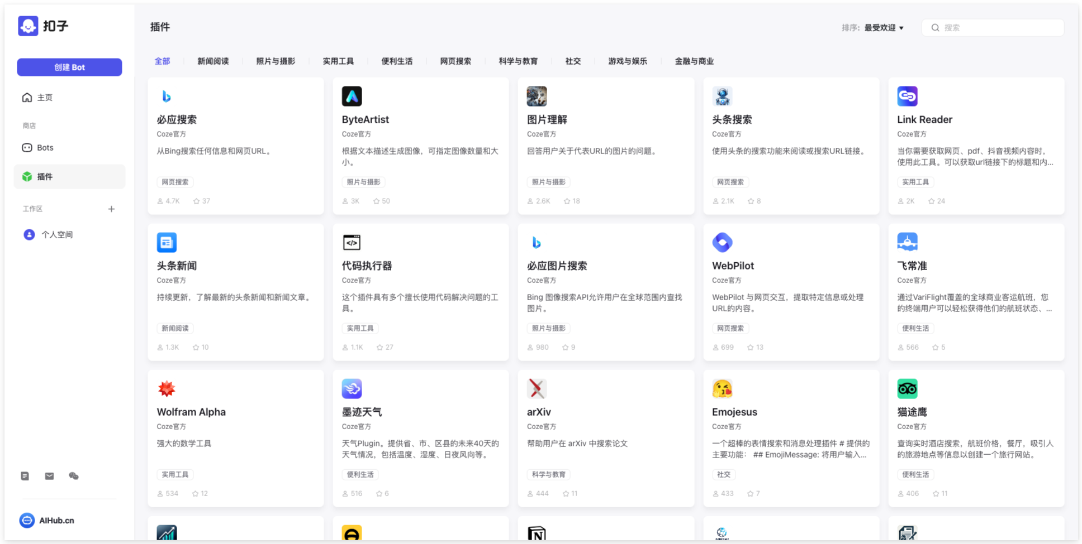
Task: Add a workspace with the plus icon
Action: pos(111,209)
